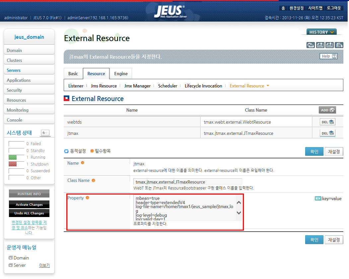
Task: Click ADD to create external resource
Action: click(x=327, y=110)
